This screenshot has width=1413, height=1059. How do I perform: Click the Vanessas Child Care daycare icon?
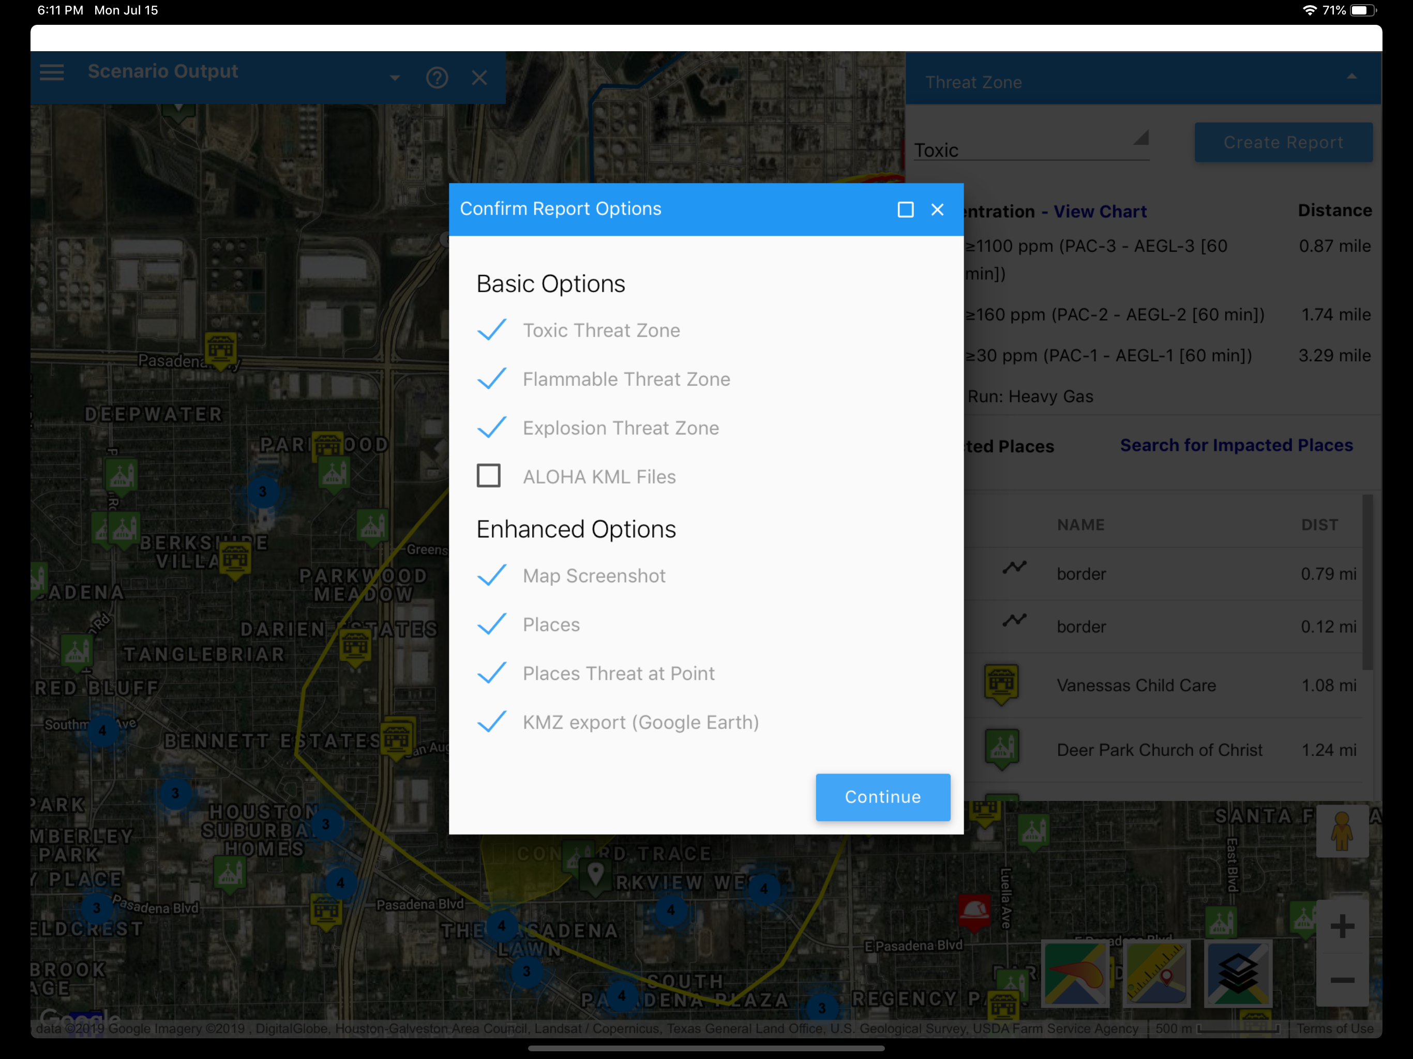(1001, 685)
